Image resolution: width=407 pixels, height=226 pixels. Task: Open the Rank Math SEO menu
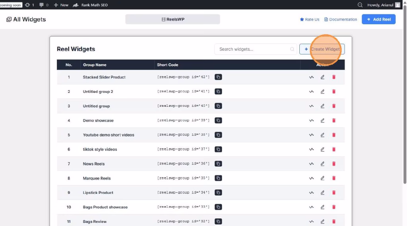[x=91, y=5]
